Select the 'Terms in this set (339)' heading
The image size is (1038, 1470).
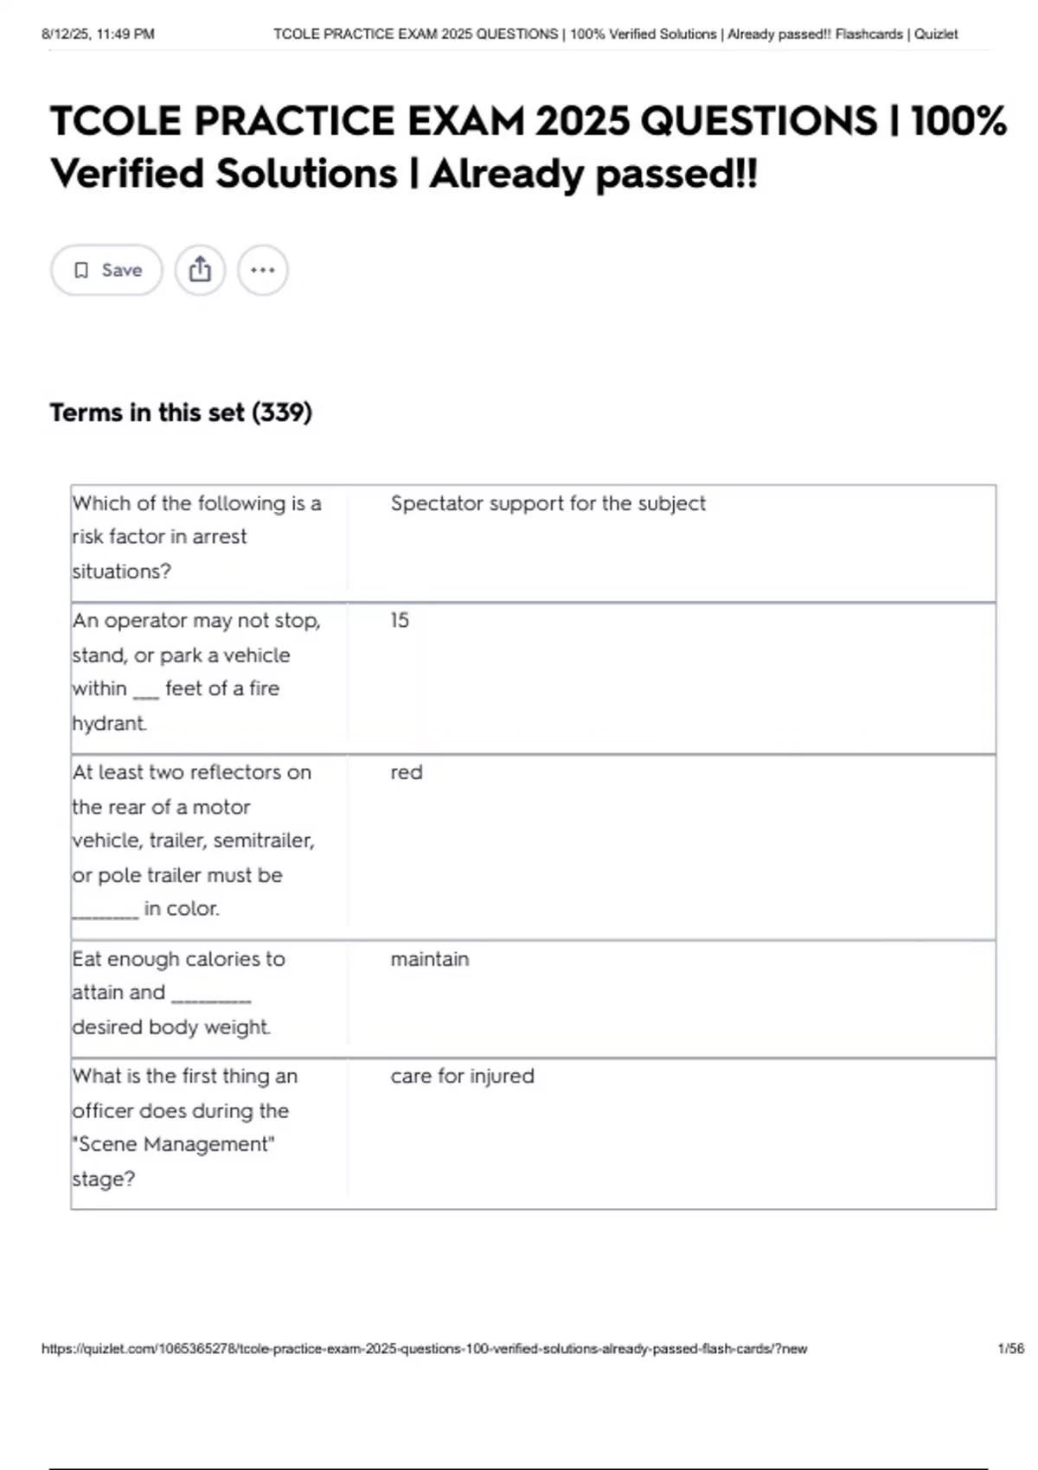181,412
